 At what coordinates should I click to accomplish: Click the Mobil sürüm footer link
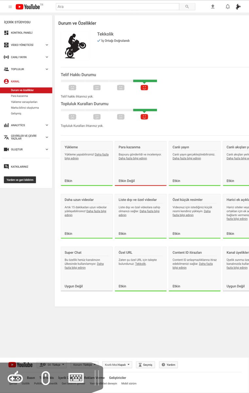click(129, 384)
